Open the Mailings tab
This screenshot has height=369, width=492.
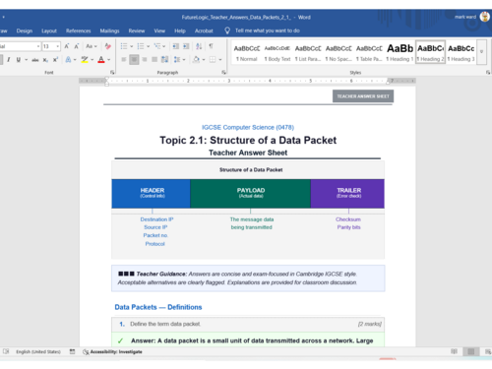tap(109, 31)
